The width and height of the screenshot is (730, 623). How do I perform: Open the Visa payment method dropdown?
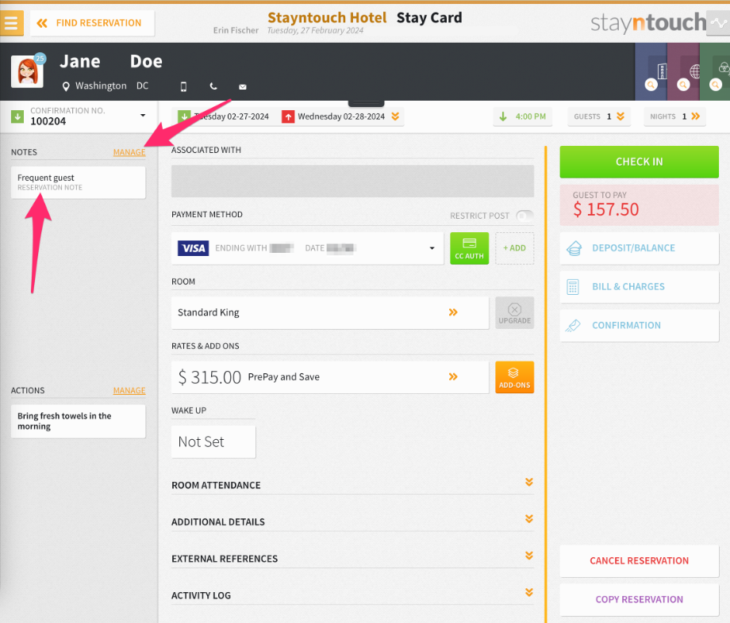click(x=307, y=248)
